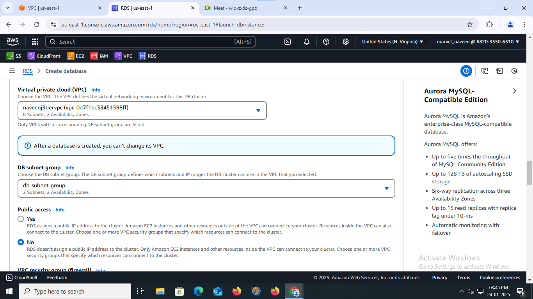Click the Feedback link in the footer

(57, 278)
